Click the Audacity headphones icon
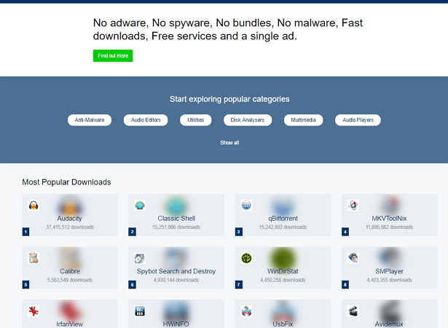The height and width of the screenshot is (328, 448). point(34,206)
